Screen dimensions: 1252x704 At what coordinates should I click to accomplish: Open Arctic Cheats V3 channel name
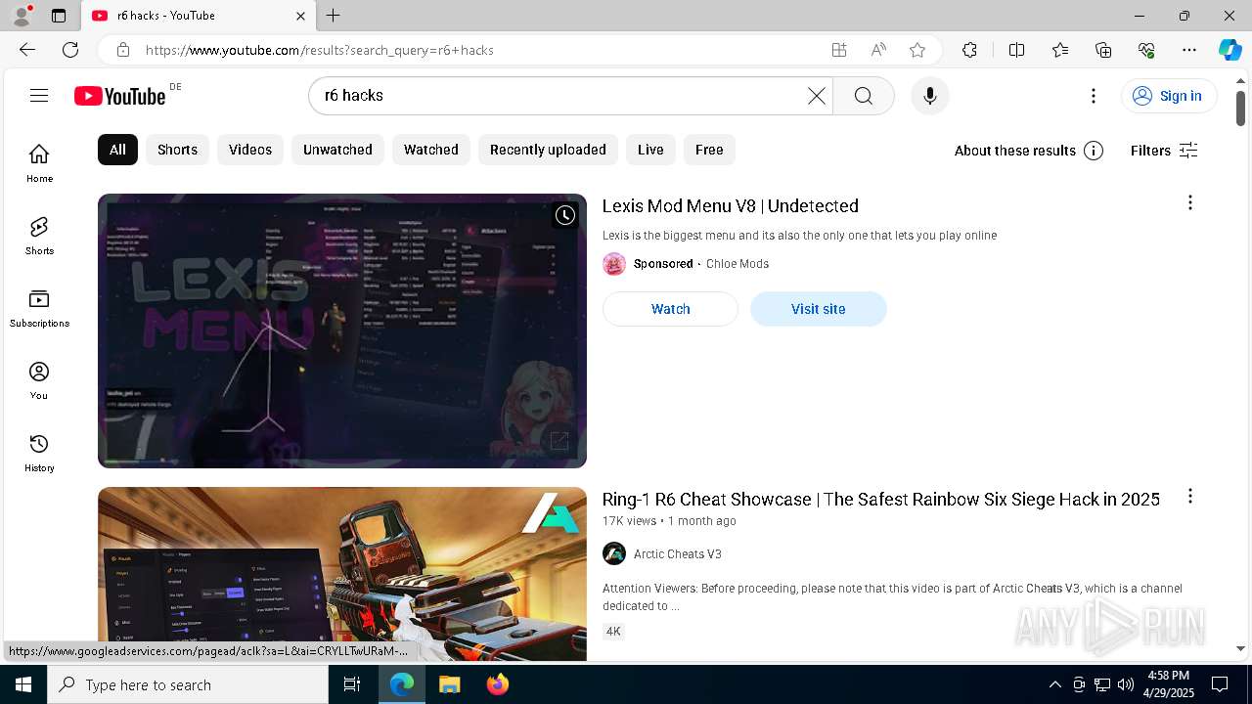678,554
